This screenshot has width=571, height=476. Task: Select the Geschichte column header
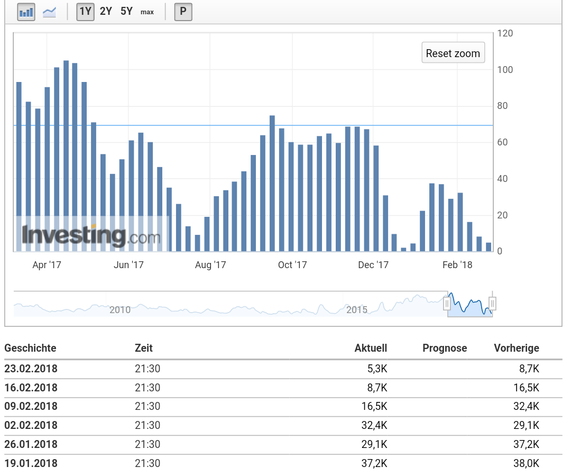(x=30, y=348)
